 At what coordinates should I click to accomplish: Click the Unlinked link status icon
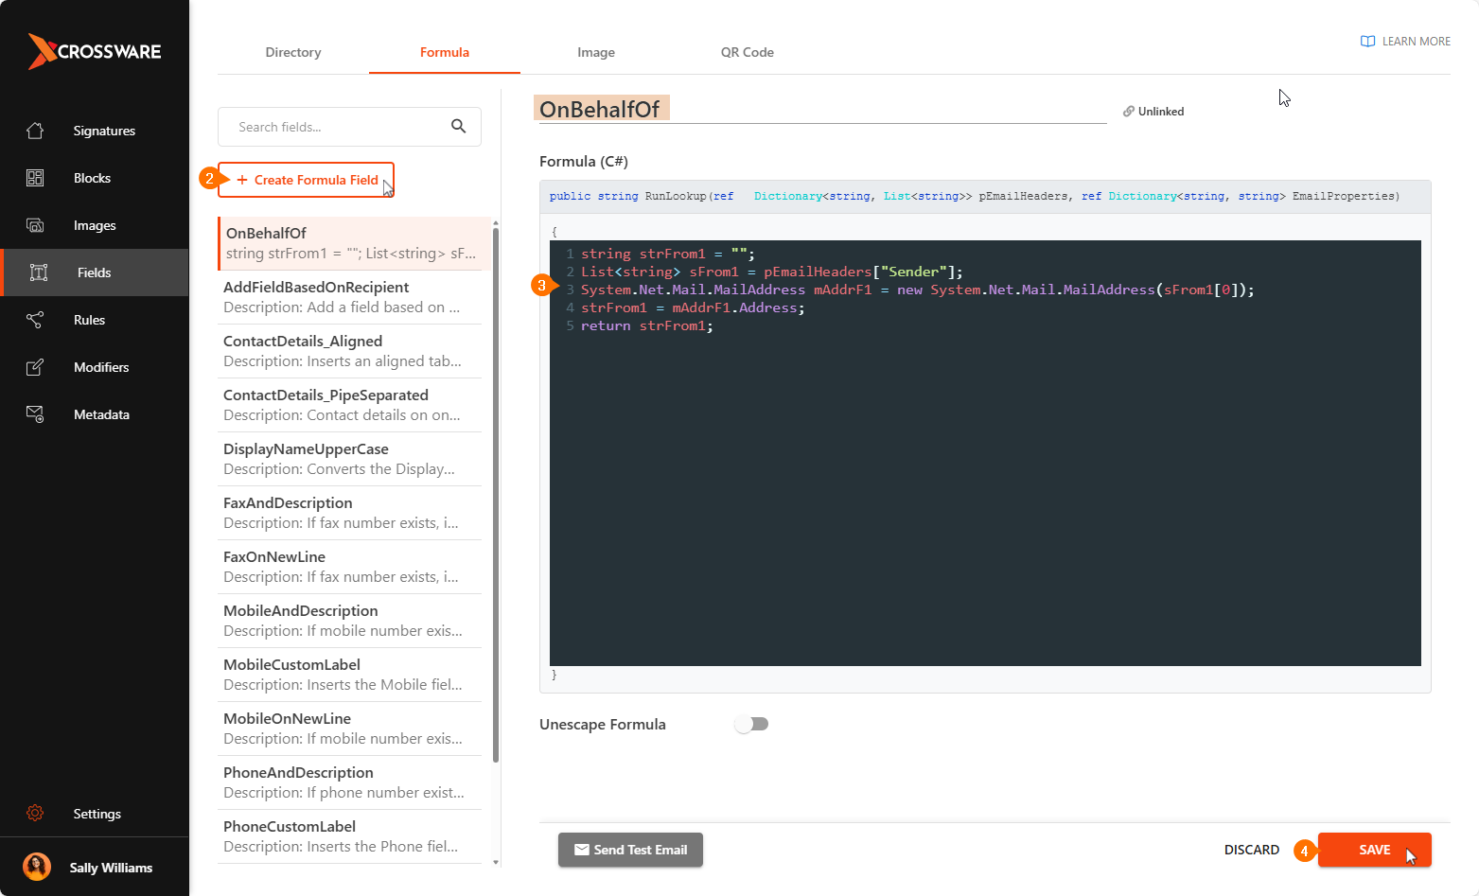point(1128,112)
